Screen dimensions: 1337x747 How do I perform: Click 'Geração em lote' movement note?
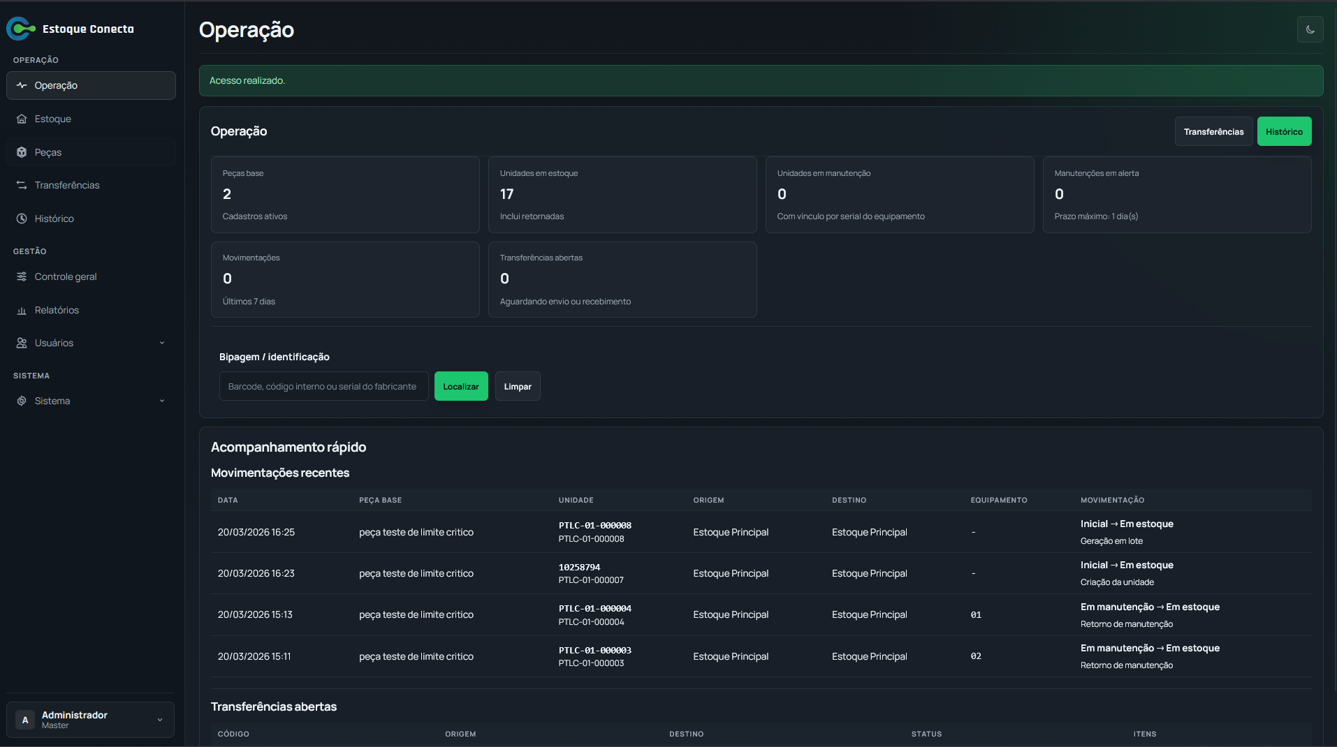[x=1111, y=541]
